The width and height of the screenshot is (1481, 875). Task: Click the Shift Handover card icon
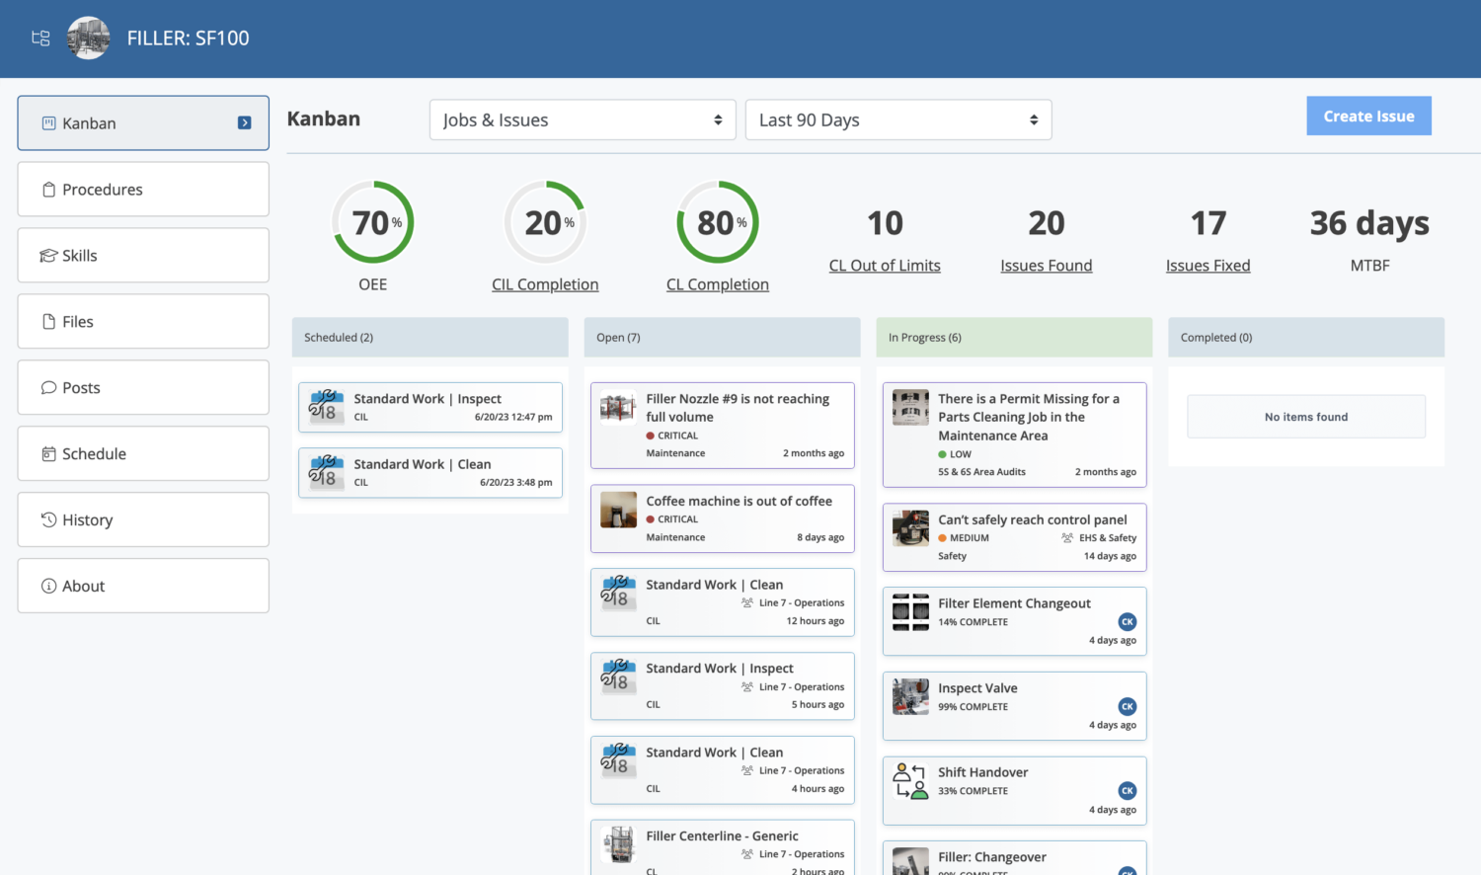click(910, 780)
